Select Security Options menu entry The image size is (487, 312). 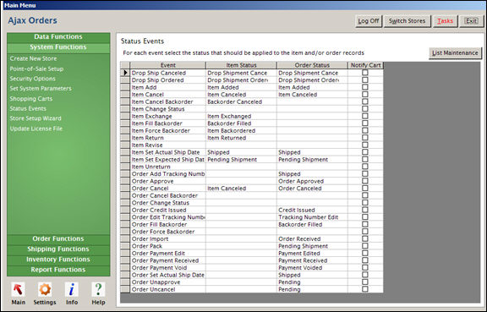click(33, 79)
